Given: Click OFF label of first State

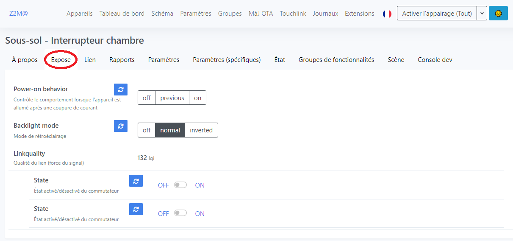Looking at the screenshot, I should (x=164, y=185).
